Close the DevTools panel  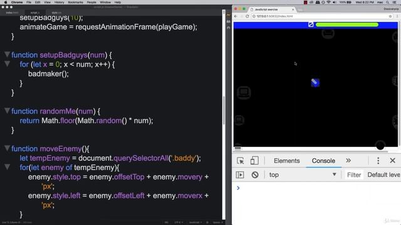click(x=393, y=161)
